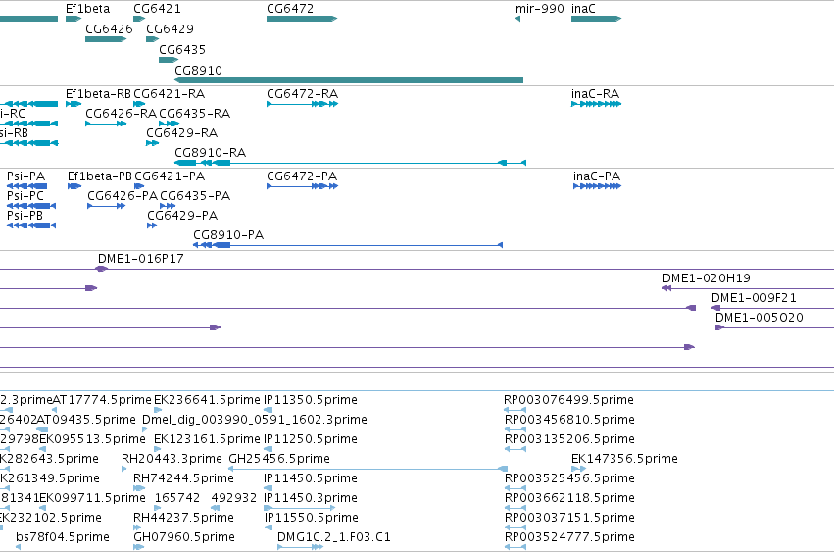Select the CG6426-RA transcript label

[122, 114]
